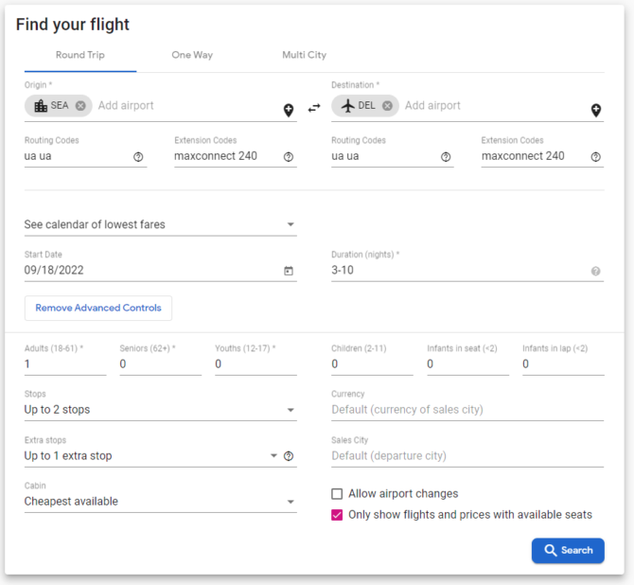Click the Search button
Image resolution: width=634 pixels, height=585 pixels.
(568, 551)
